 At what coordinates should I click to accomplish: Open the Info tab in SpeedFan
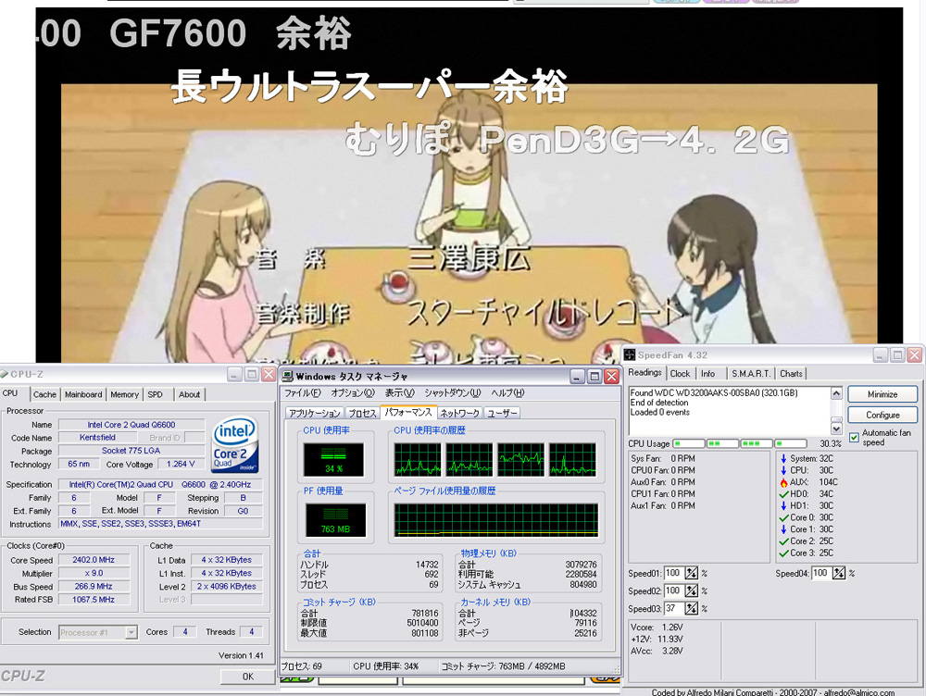click(x=708, y=374)
